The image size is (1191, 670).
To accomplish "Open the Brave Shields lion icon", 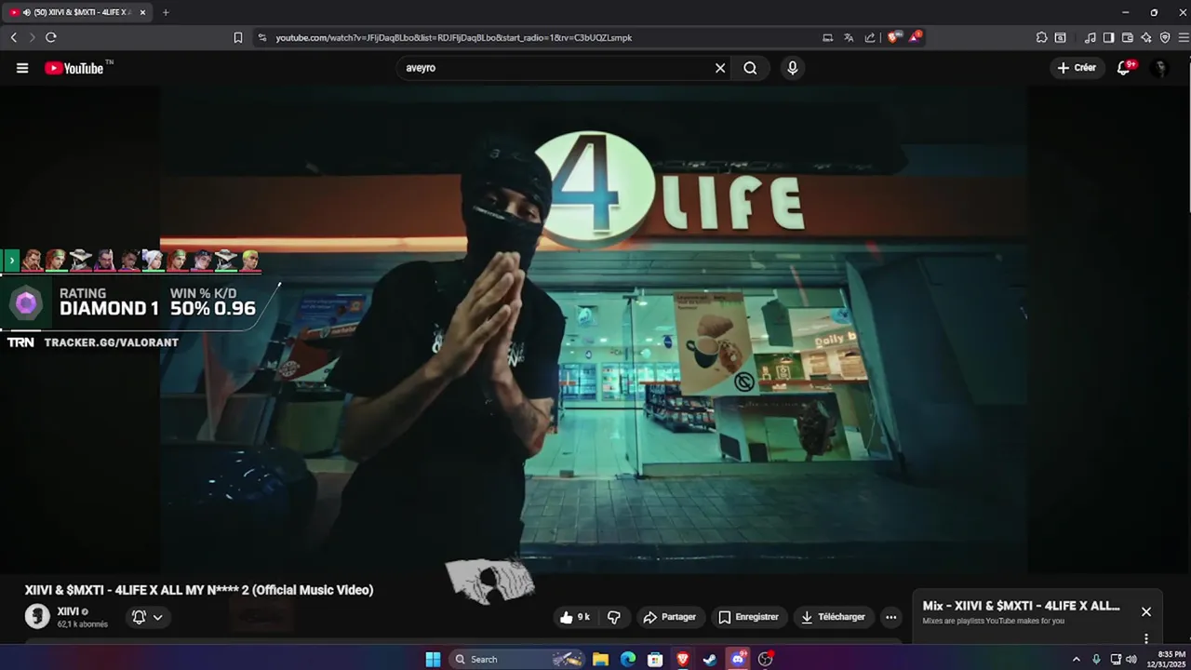I will coord(894,37).
